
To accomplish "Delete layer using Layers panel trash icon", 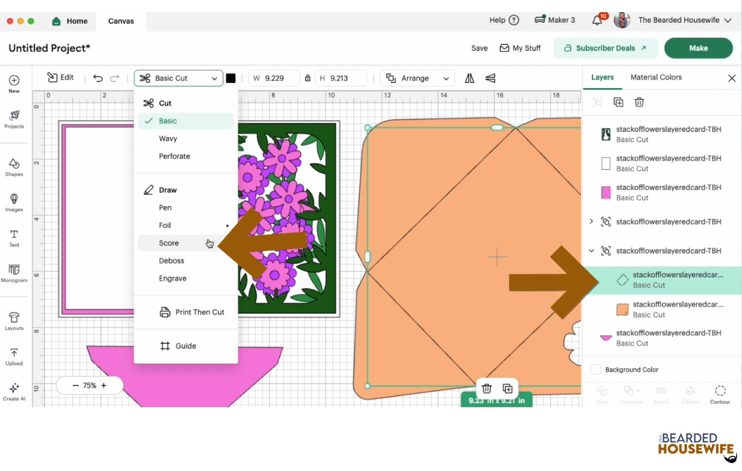I will [x=639, y=102].
